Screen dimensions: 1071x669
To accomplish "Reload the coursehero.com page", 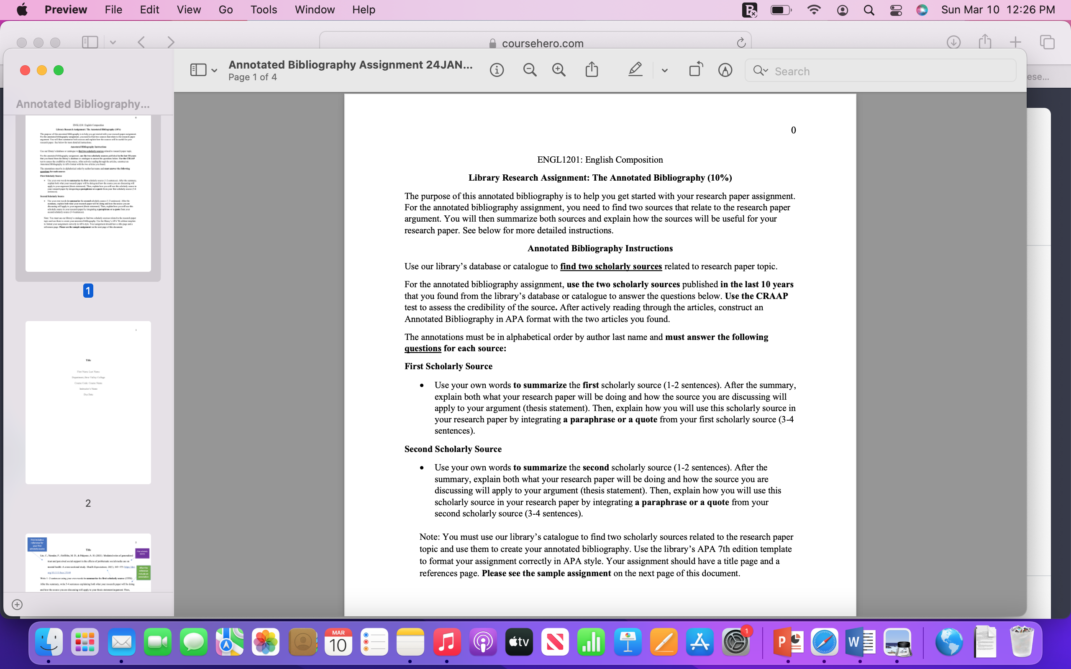I will [x=741, y=43].
